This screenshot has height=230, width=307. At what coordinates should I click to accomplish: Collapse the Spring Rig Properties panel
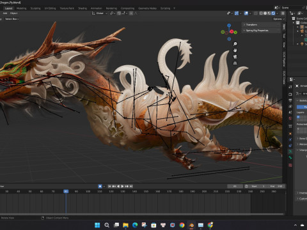tap(261, 31)
